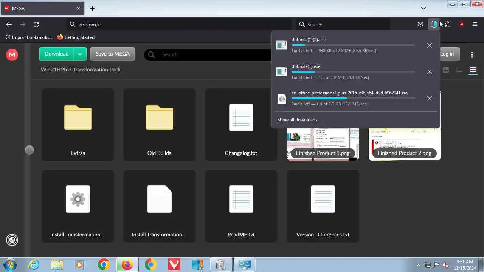Click the Action Center flag icon
484x272 pixels.
tap(436, 265)
